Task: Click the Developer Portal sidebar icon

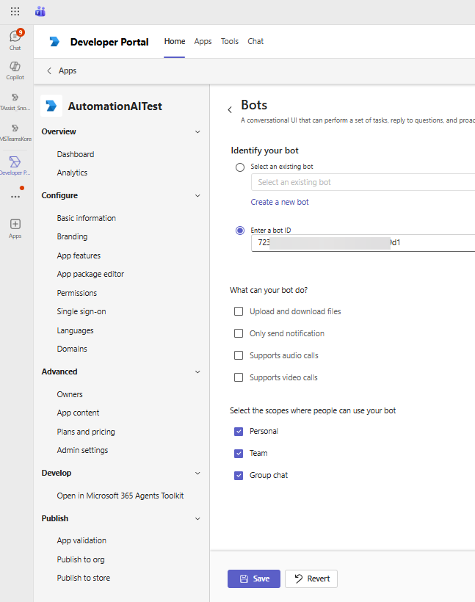Action: pos(15,164)
